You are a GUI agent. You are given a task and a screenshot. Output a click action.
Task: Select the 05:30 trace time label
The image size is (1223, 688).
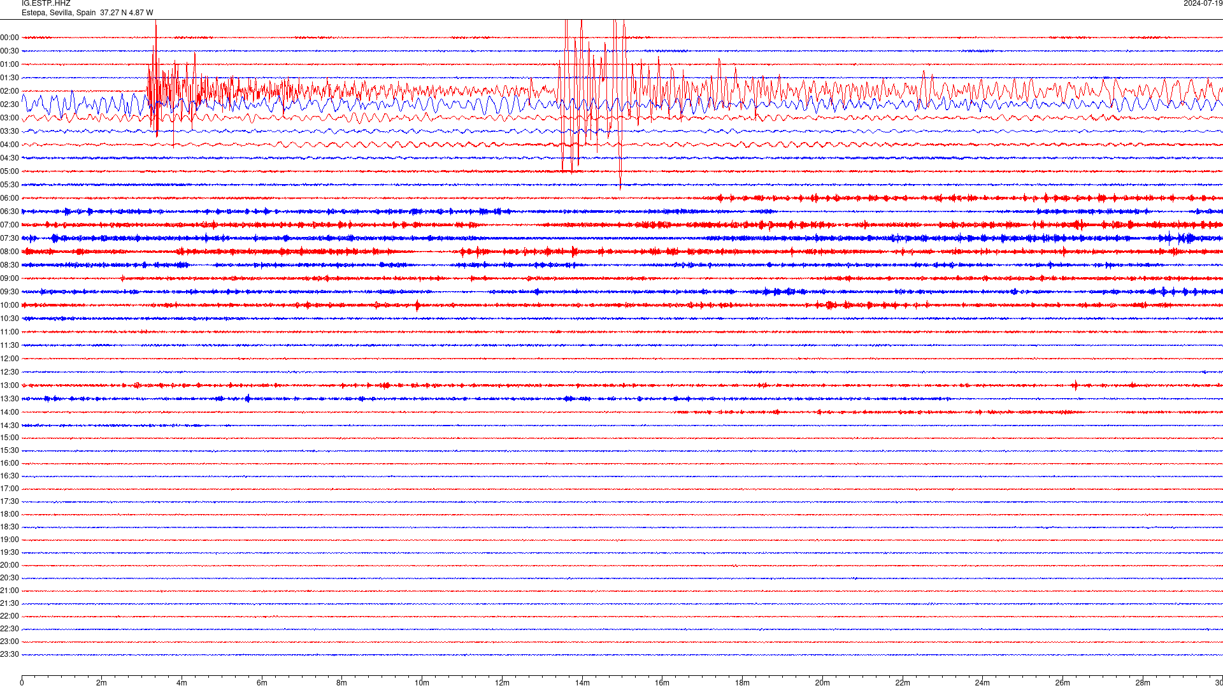click(10, 185)
